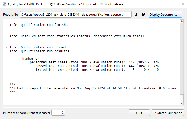Expand Detailed test case statistics
The height and width of the screenshot is (119, 187).
coord(6,36)
